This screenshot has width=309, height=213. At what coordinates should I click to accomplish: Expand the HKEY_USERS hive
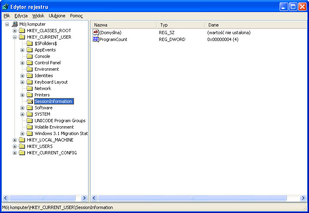(x=14, y=146)
